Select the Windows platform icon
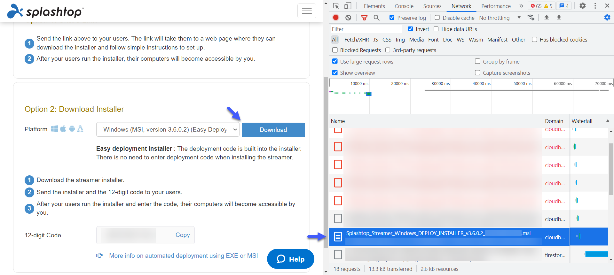This screenshot has width=614, height=275. (x=54, y=129)
